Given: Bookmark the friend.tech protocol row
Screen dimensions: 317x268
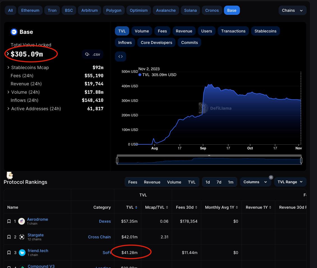Looking at the screenshot, I should pyautogui.click(x=9, y=253).
